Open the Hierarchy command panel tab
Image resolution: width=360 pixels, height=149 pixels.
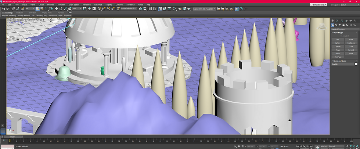coord(342,21)
